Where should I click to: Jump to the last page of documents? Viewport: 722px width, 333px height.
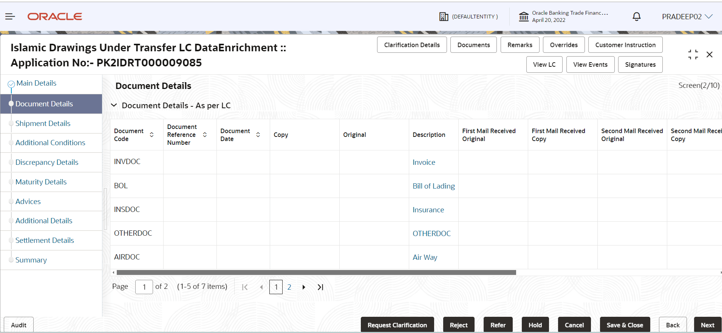[320, 287]
